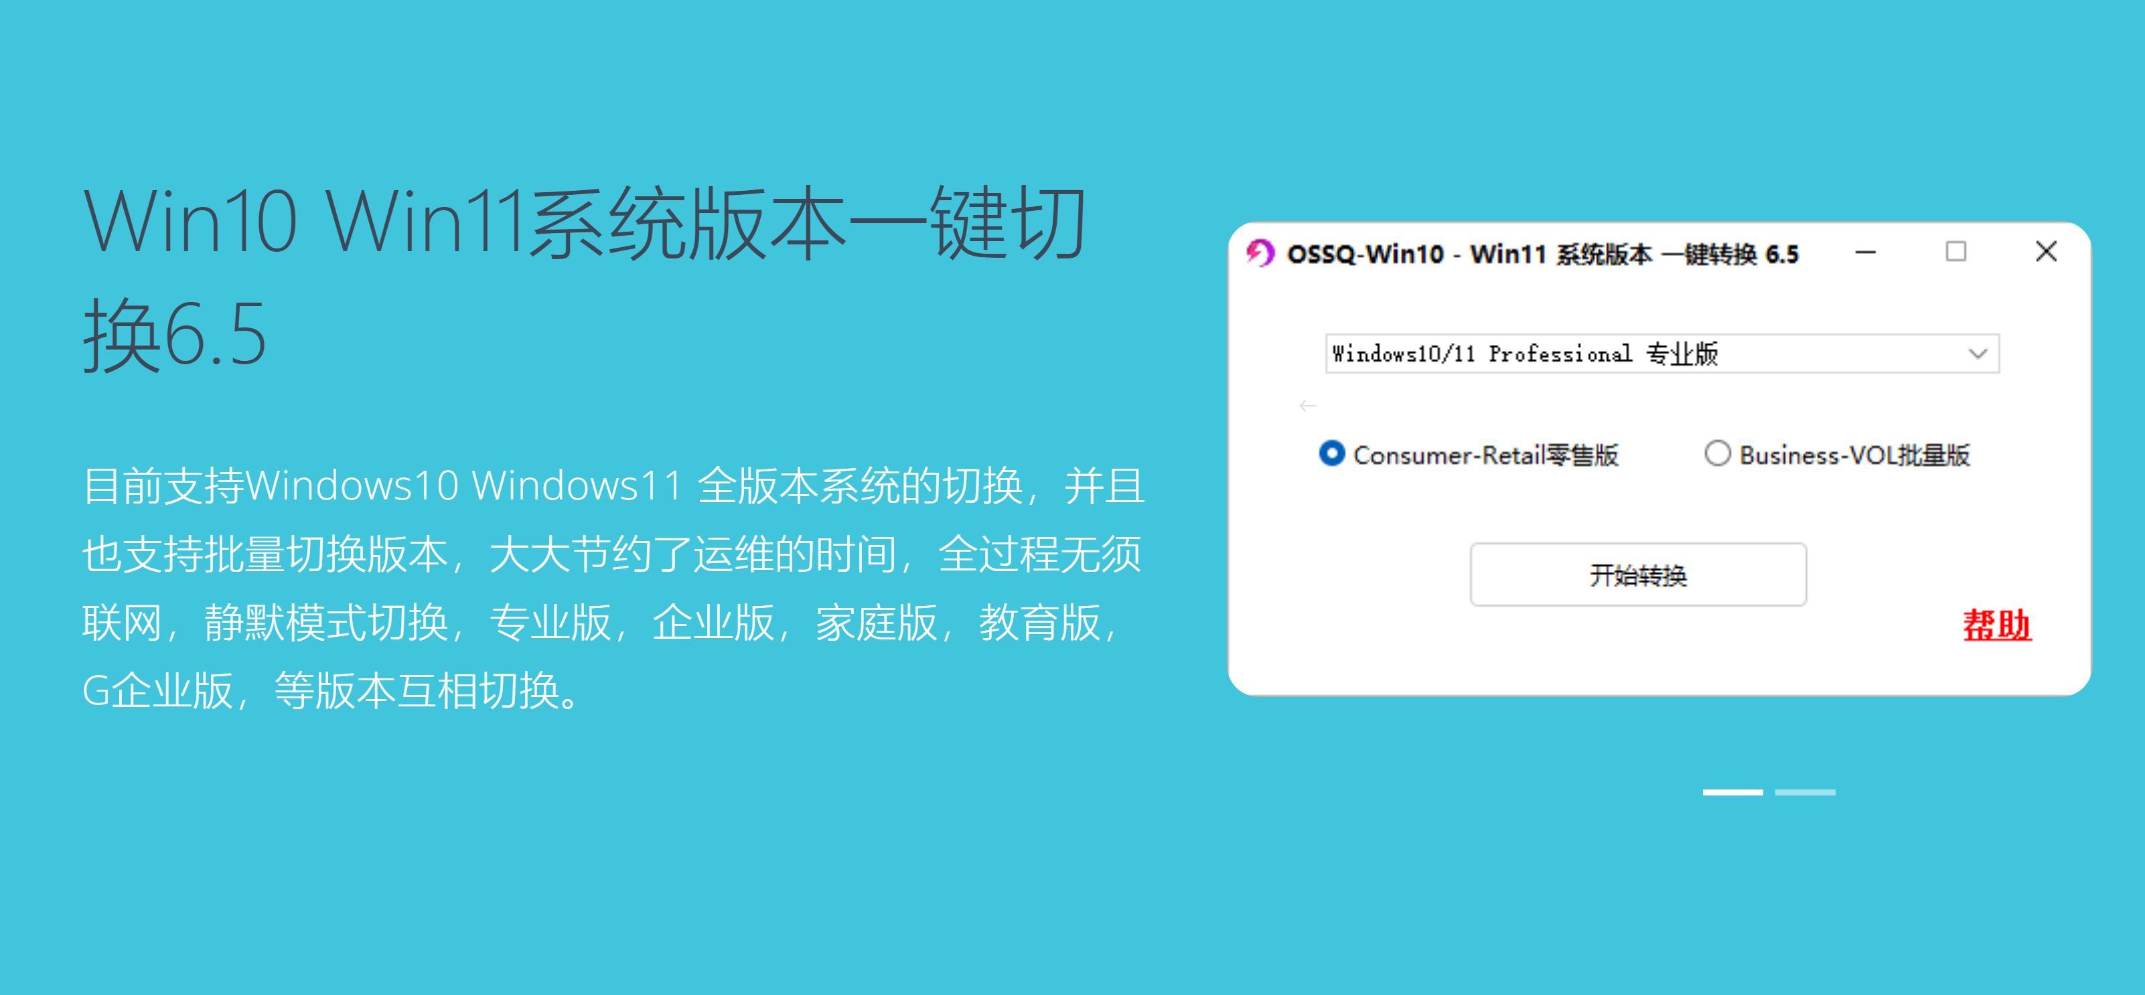The width and height of the screenshot is (2145, 995).
Task: Maximize the OSSQ conversion window
Action: [x=1956, y=252]
